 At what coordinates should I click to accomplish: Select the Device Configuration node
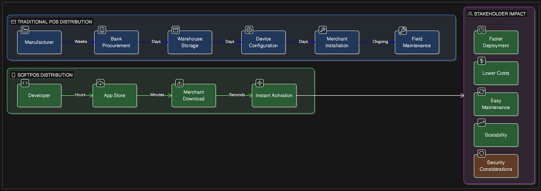coord(263,42)
